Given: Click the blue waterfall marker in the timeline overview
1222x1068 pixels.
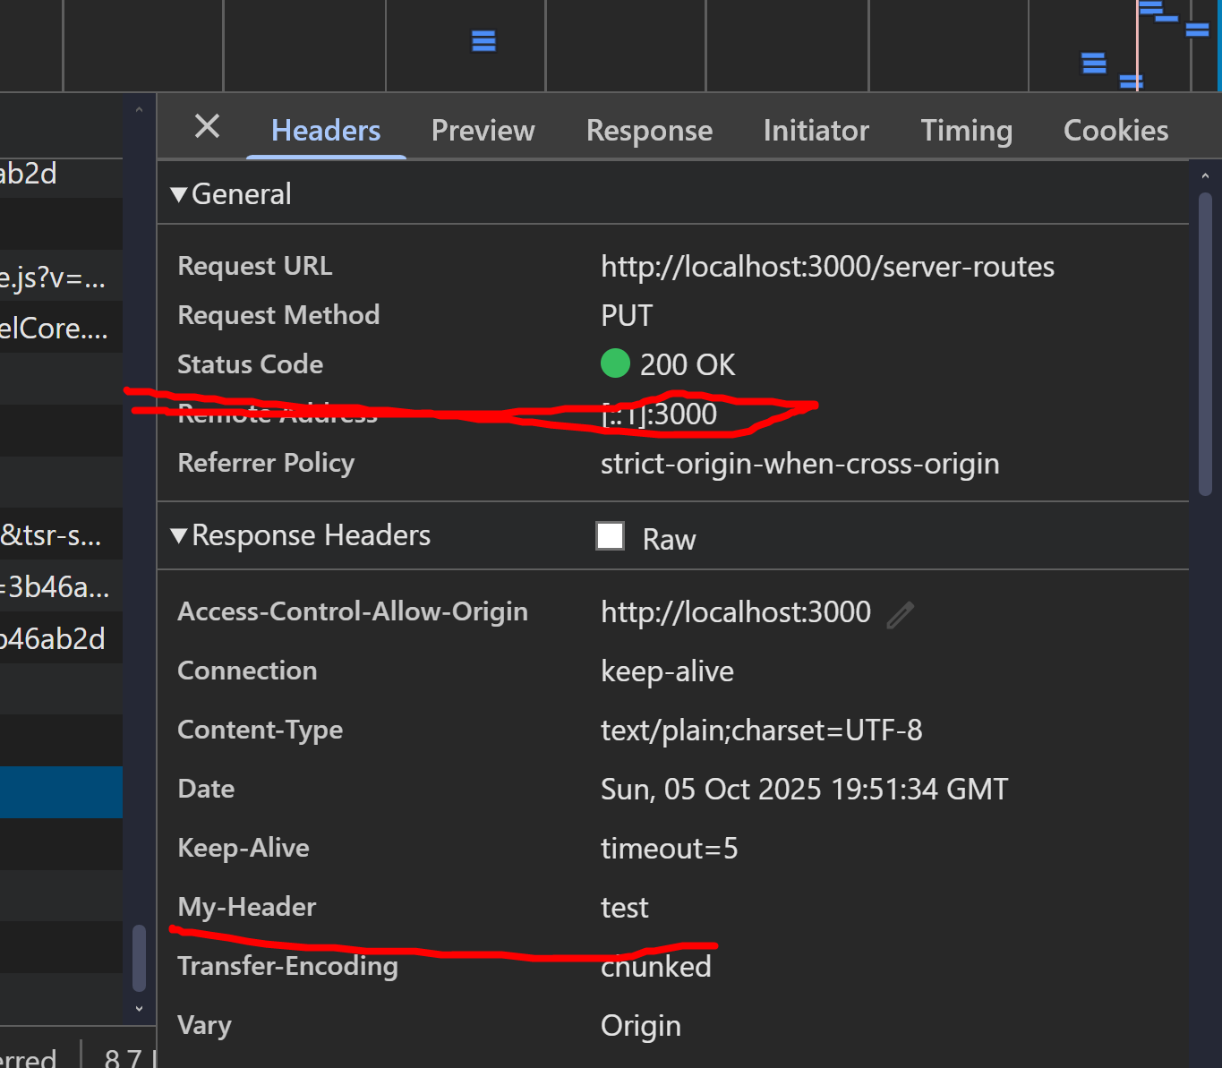Looking at the screenshot, I should click(483, 41).
